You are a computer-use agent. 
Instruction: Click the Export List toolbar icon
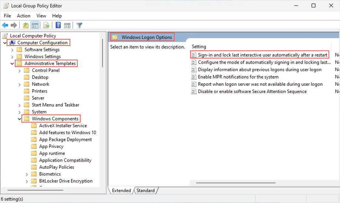tap(46, 26)
